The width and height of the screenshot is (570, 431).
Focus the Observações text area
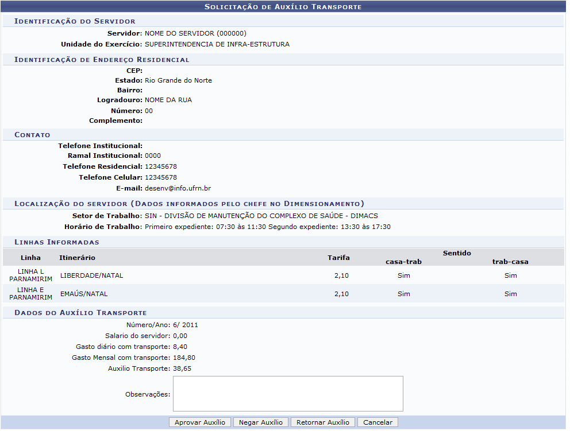(288, 394)
